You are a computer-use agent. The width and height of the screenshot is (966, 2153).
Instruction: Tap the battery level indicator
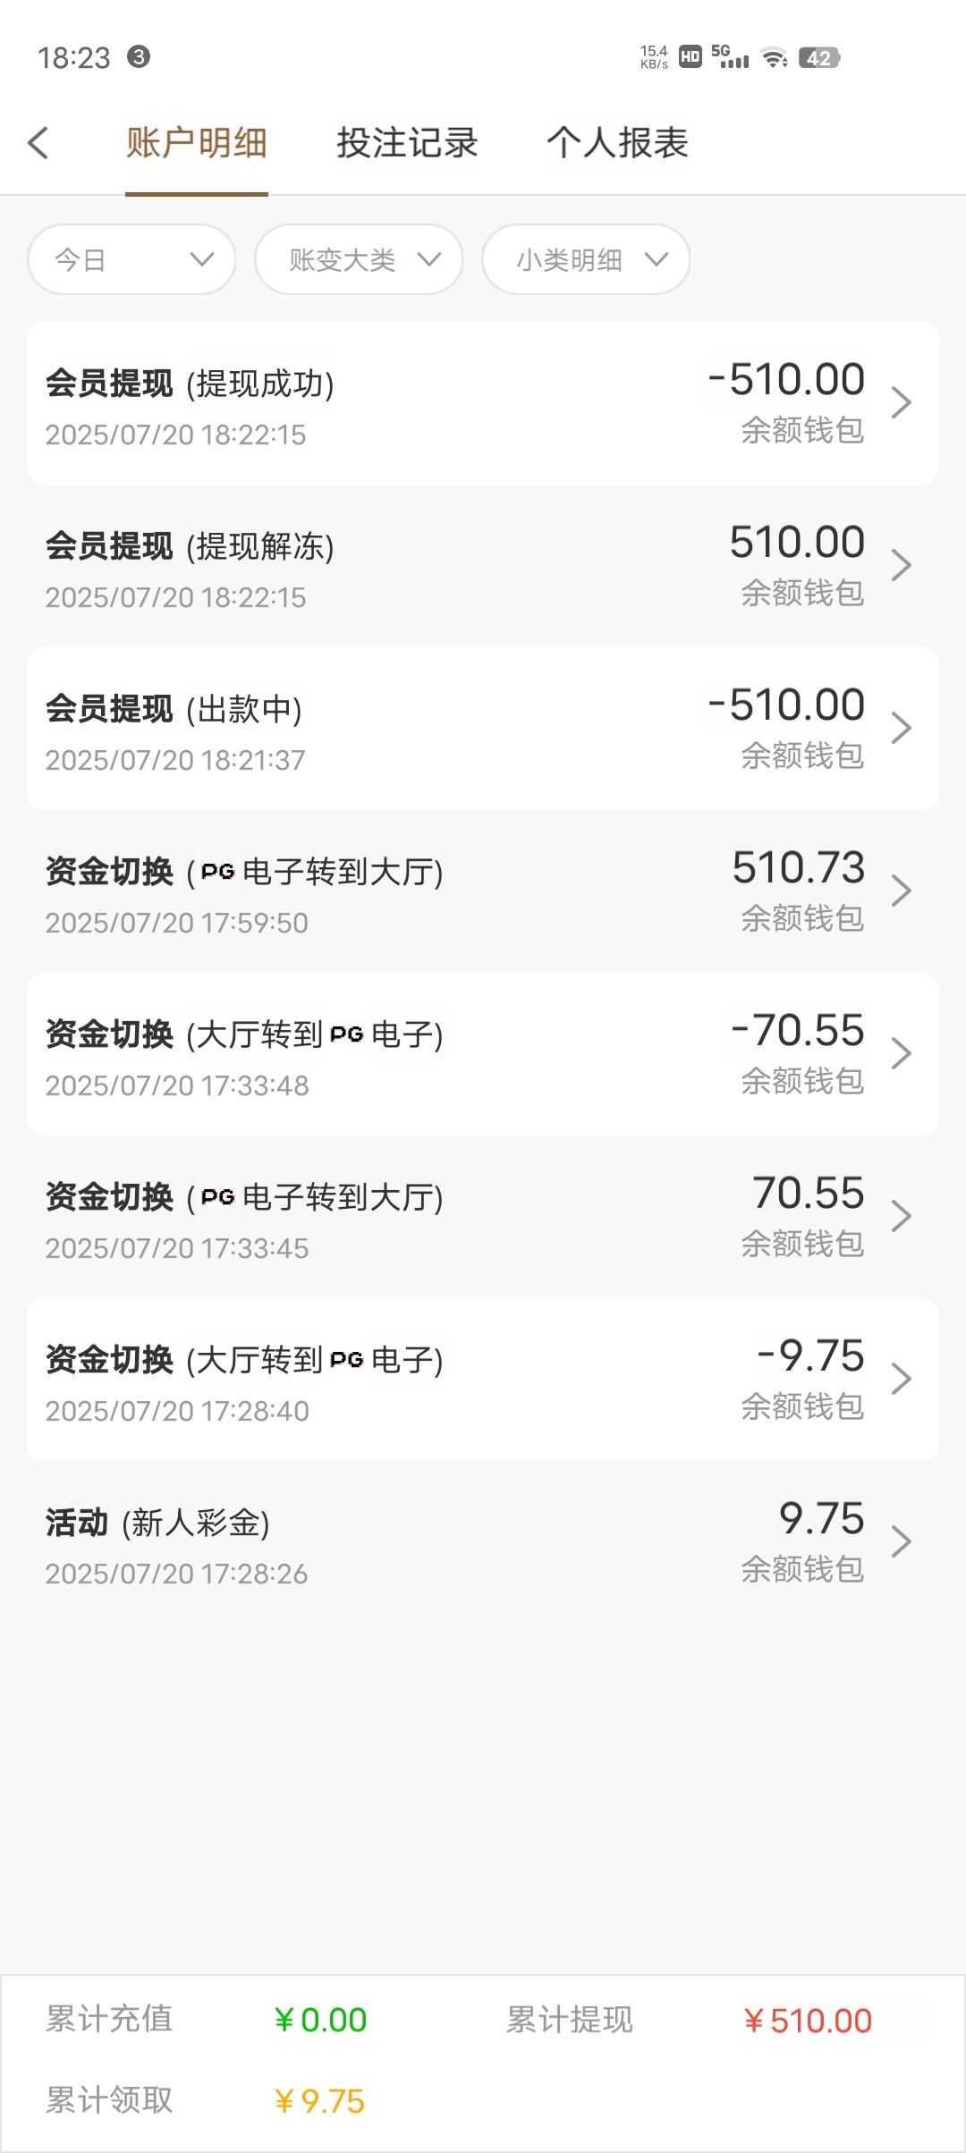819,58
